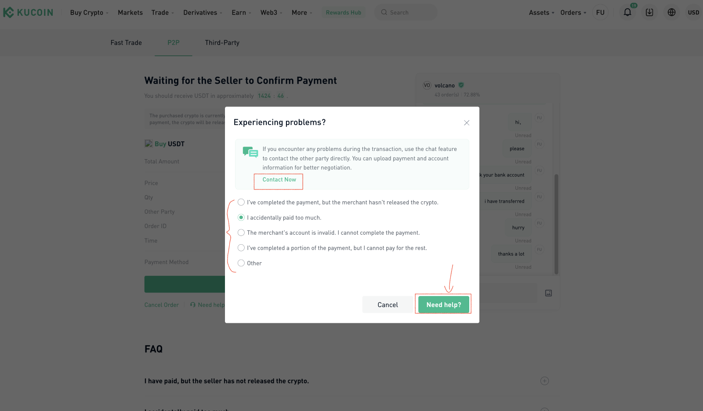Screen dimensions: 703x411
Task: Select "merchant hasn't released the crypto" option
Action: (x=241, y=202)
